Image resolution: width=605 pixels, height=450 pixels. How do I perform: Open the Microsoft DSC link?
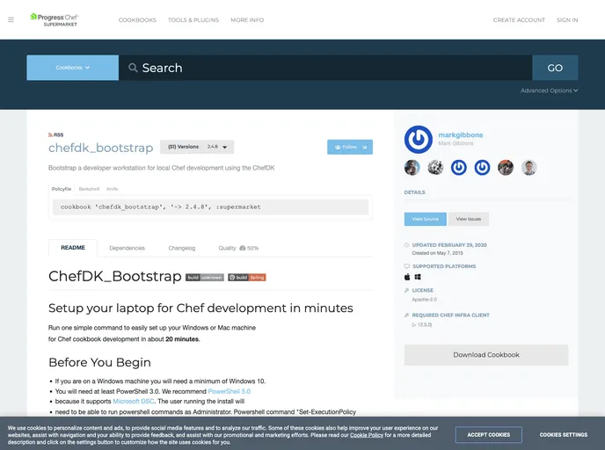[x=134, y=402]
